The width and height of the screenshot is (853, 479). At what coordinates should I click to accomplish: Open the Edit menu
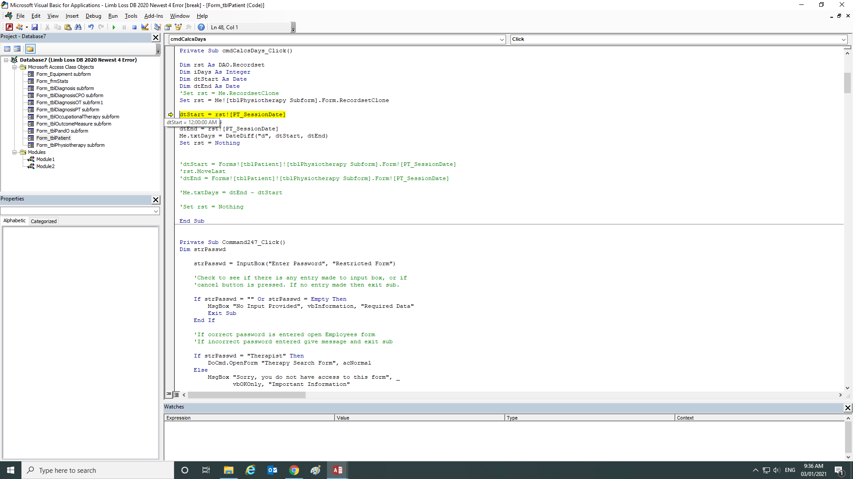tap(36, 16)
